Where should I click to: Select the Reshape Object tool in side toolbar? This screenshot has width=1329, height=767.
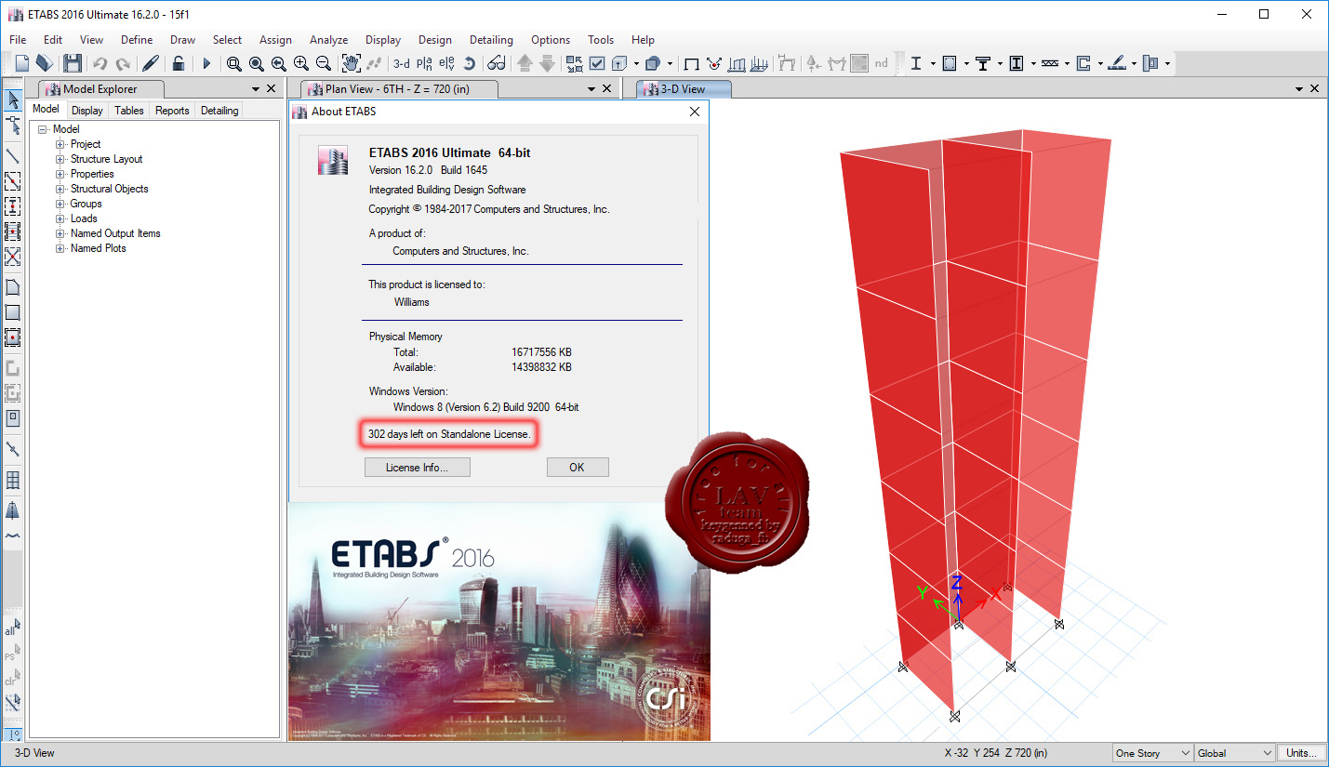click(13, 126)
